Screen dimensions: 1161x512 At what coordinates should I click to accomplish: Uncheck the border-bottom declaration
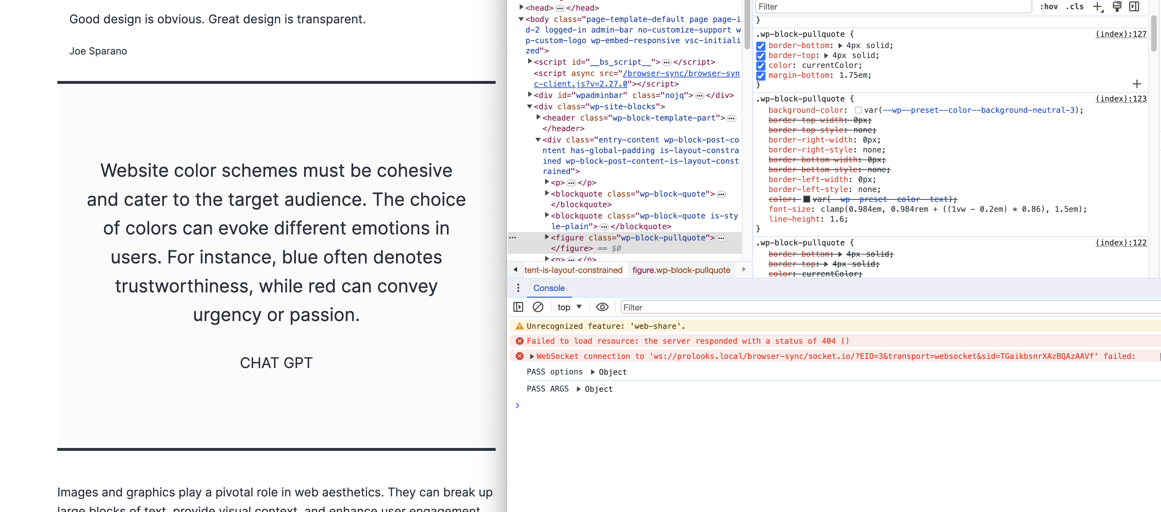pos(761,46)
